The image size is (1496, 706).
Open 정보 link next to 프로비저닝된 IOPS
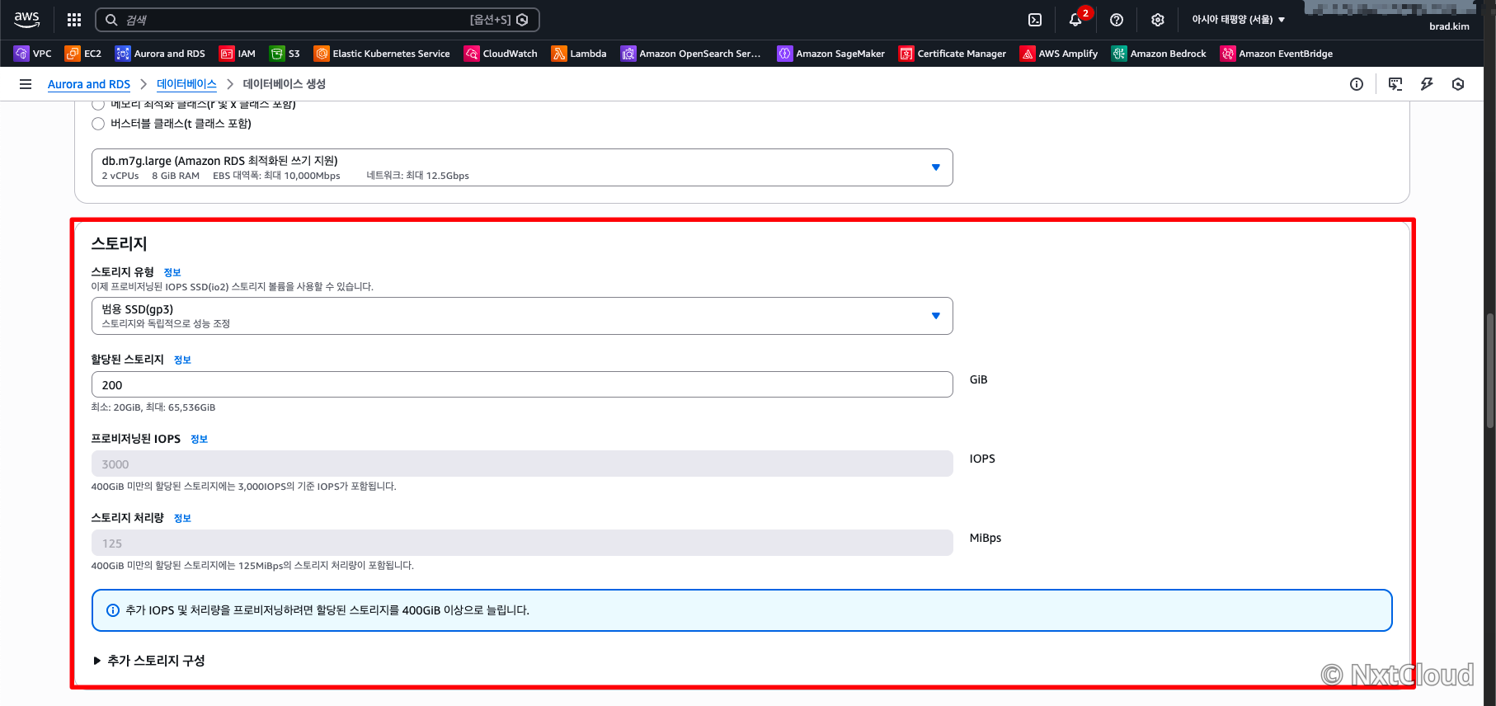click(199, 439)
